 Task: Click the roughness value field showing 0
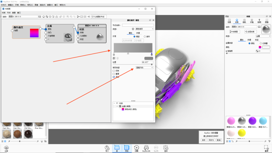click(264, 51)
